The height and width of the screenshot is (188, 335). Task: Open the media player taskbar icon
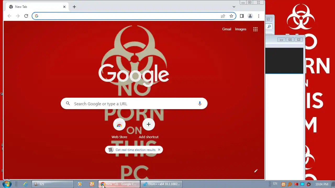(x=80, y=184)
